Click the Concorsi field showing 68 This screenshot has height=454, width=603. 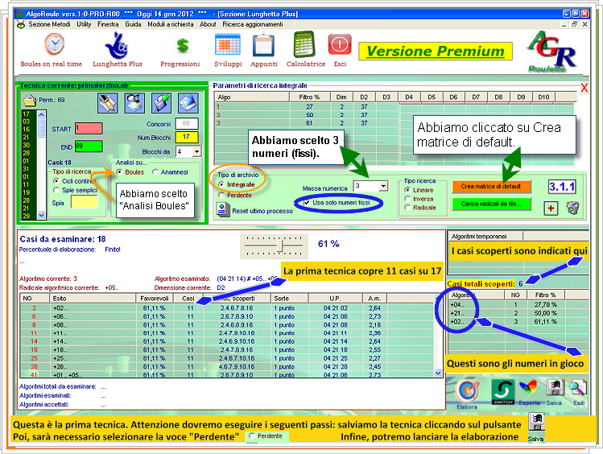coord(187,123)
